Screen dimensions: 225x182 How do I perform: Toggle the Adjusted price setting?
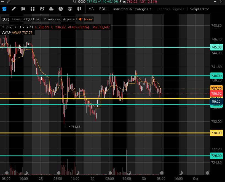click(70, 19)
